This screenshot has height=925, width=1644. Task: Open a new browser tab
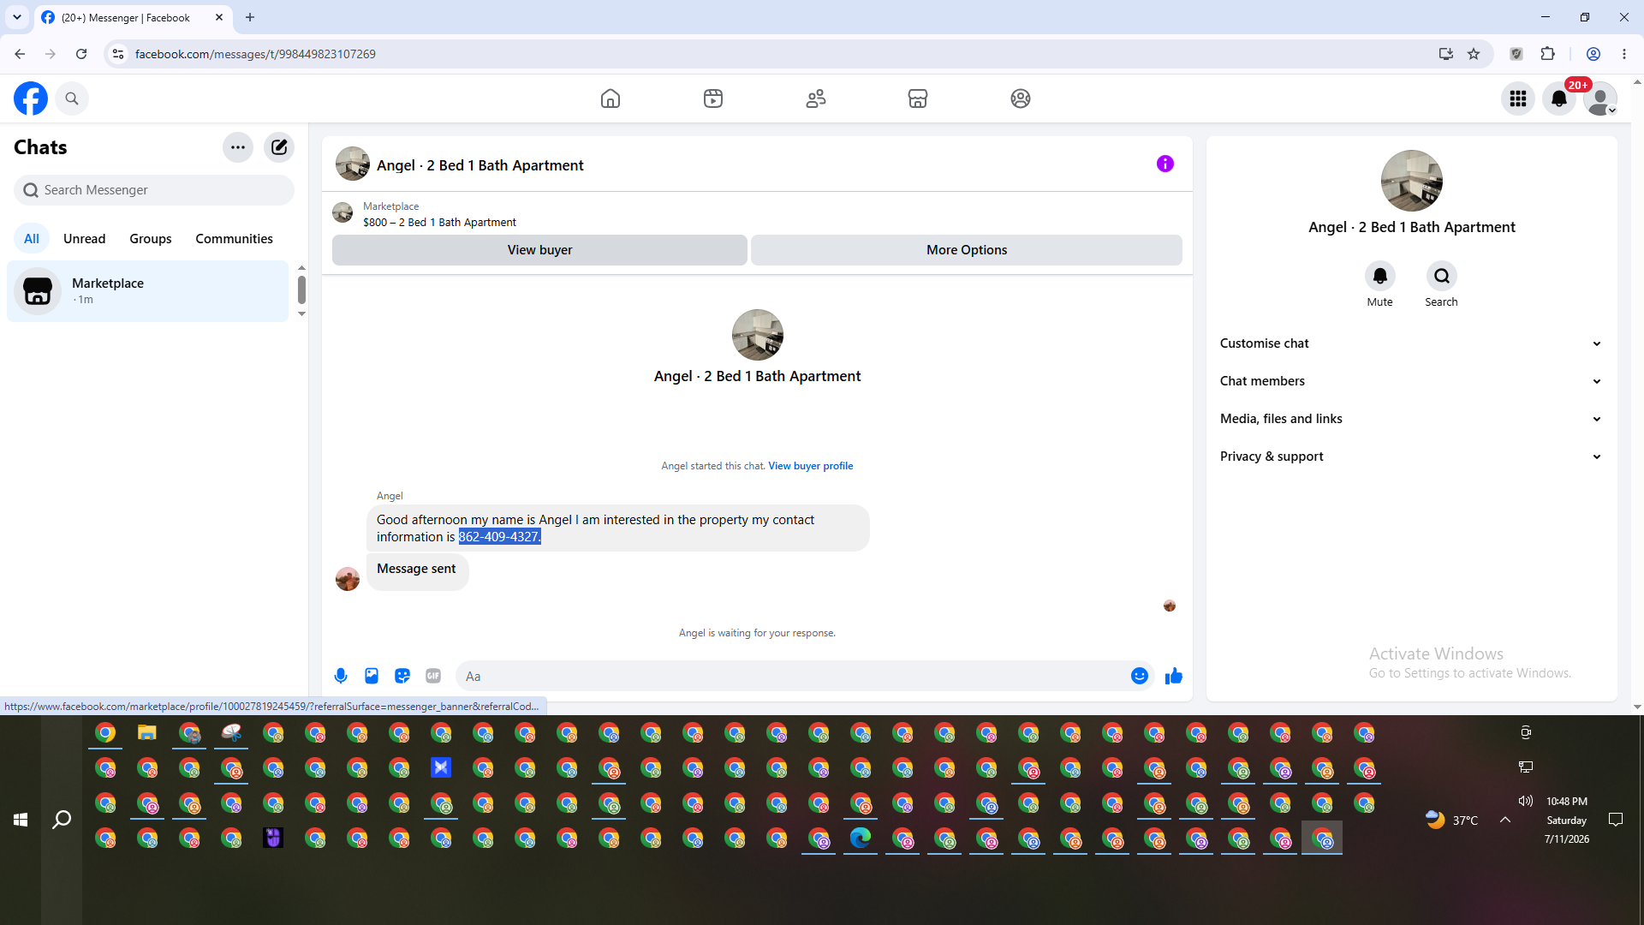click(250, 17)
